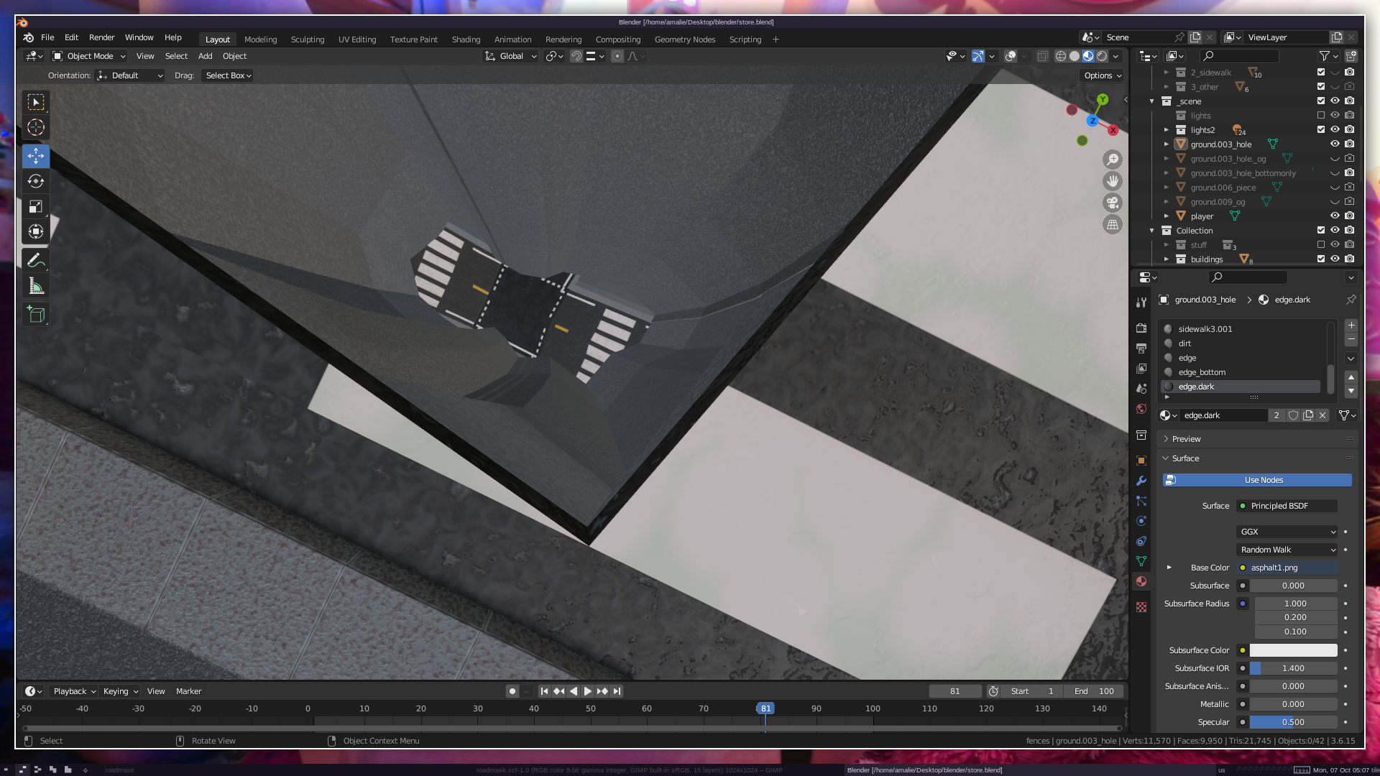Select the Add Cube tool
This screenshot has width=1380, height=776.
pyautogui.click(x=35, y=314)
